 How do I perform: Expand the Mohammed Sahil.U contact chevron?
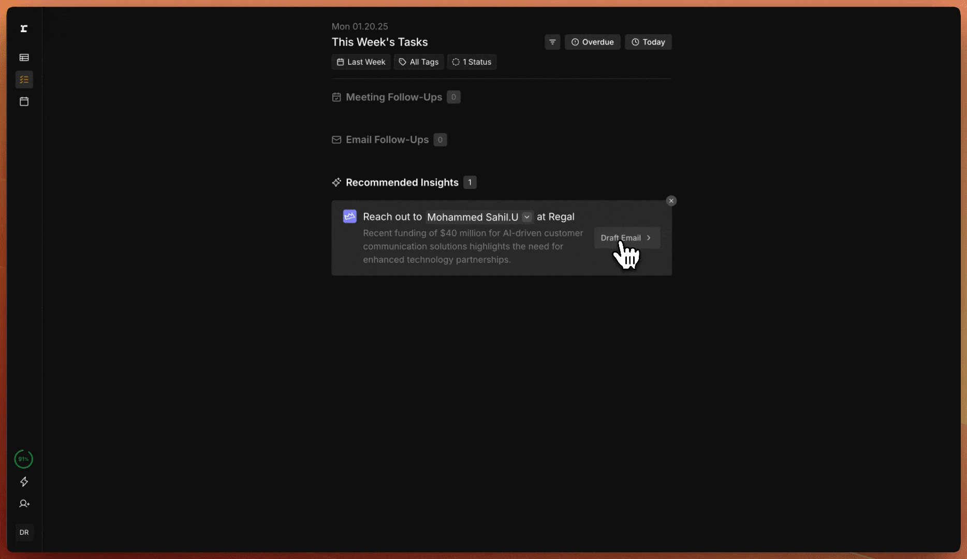pyautogui.click(x=526, y=217)
